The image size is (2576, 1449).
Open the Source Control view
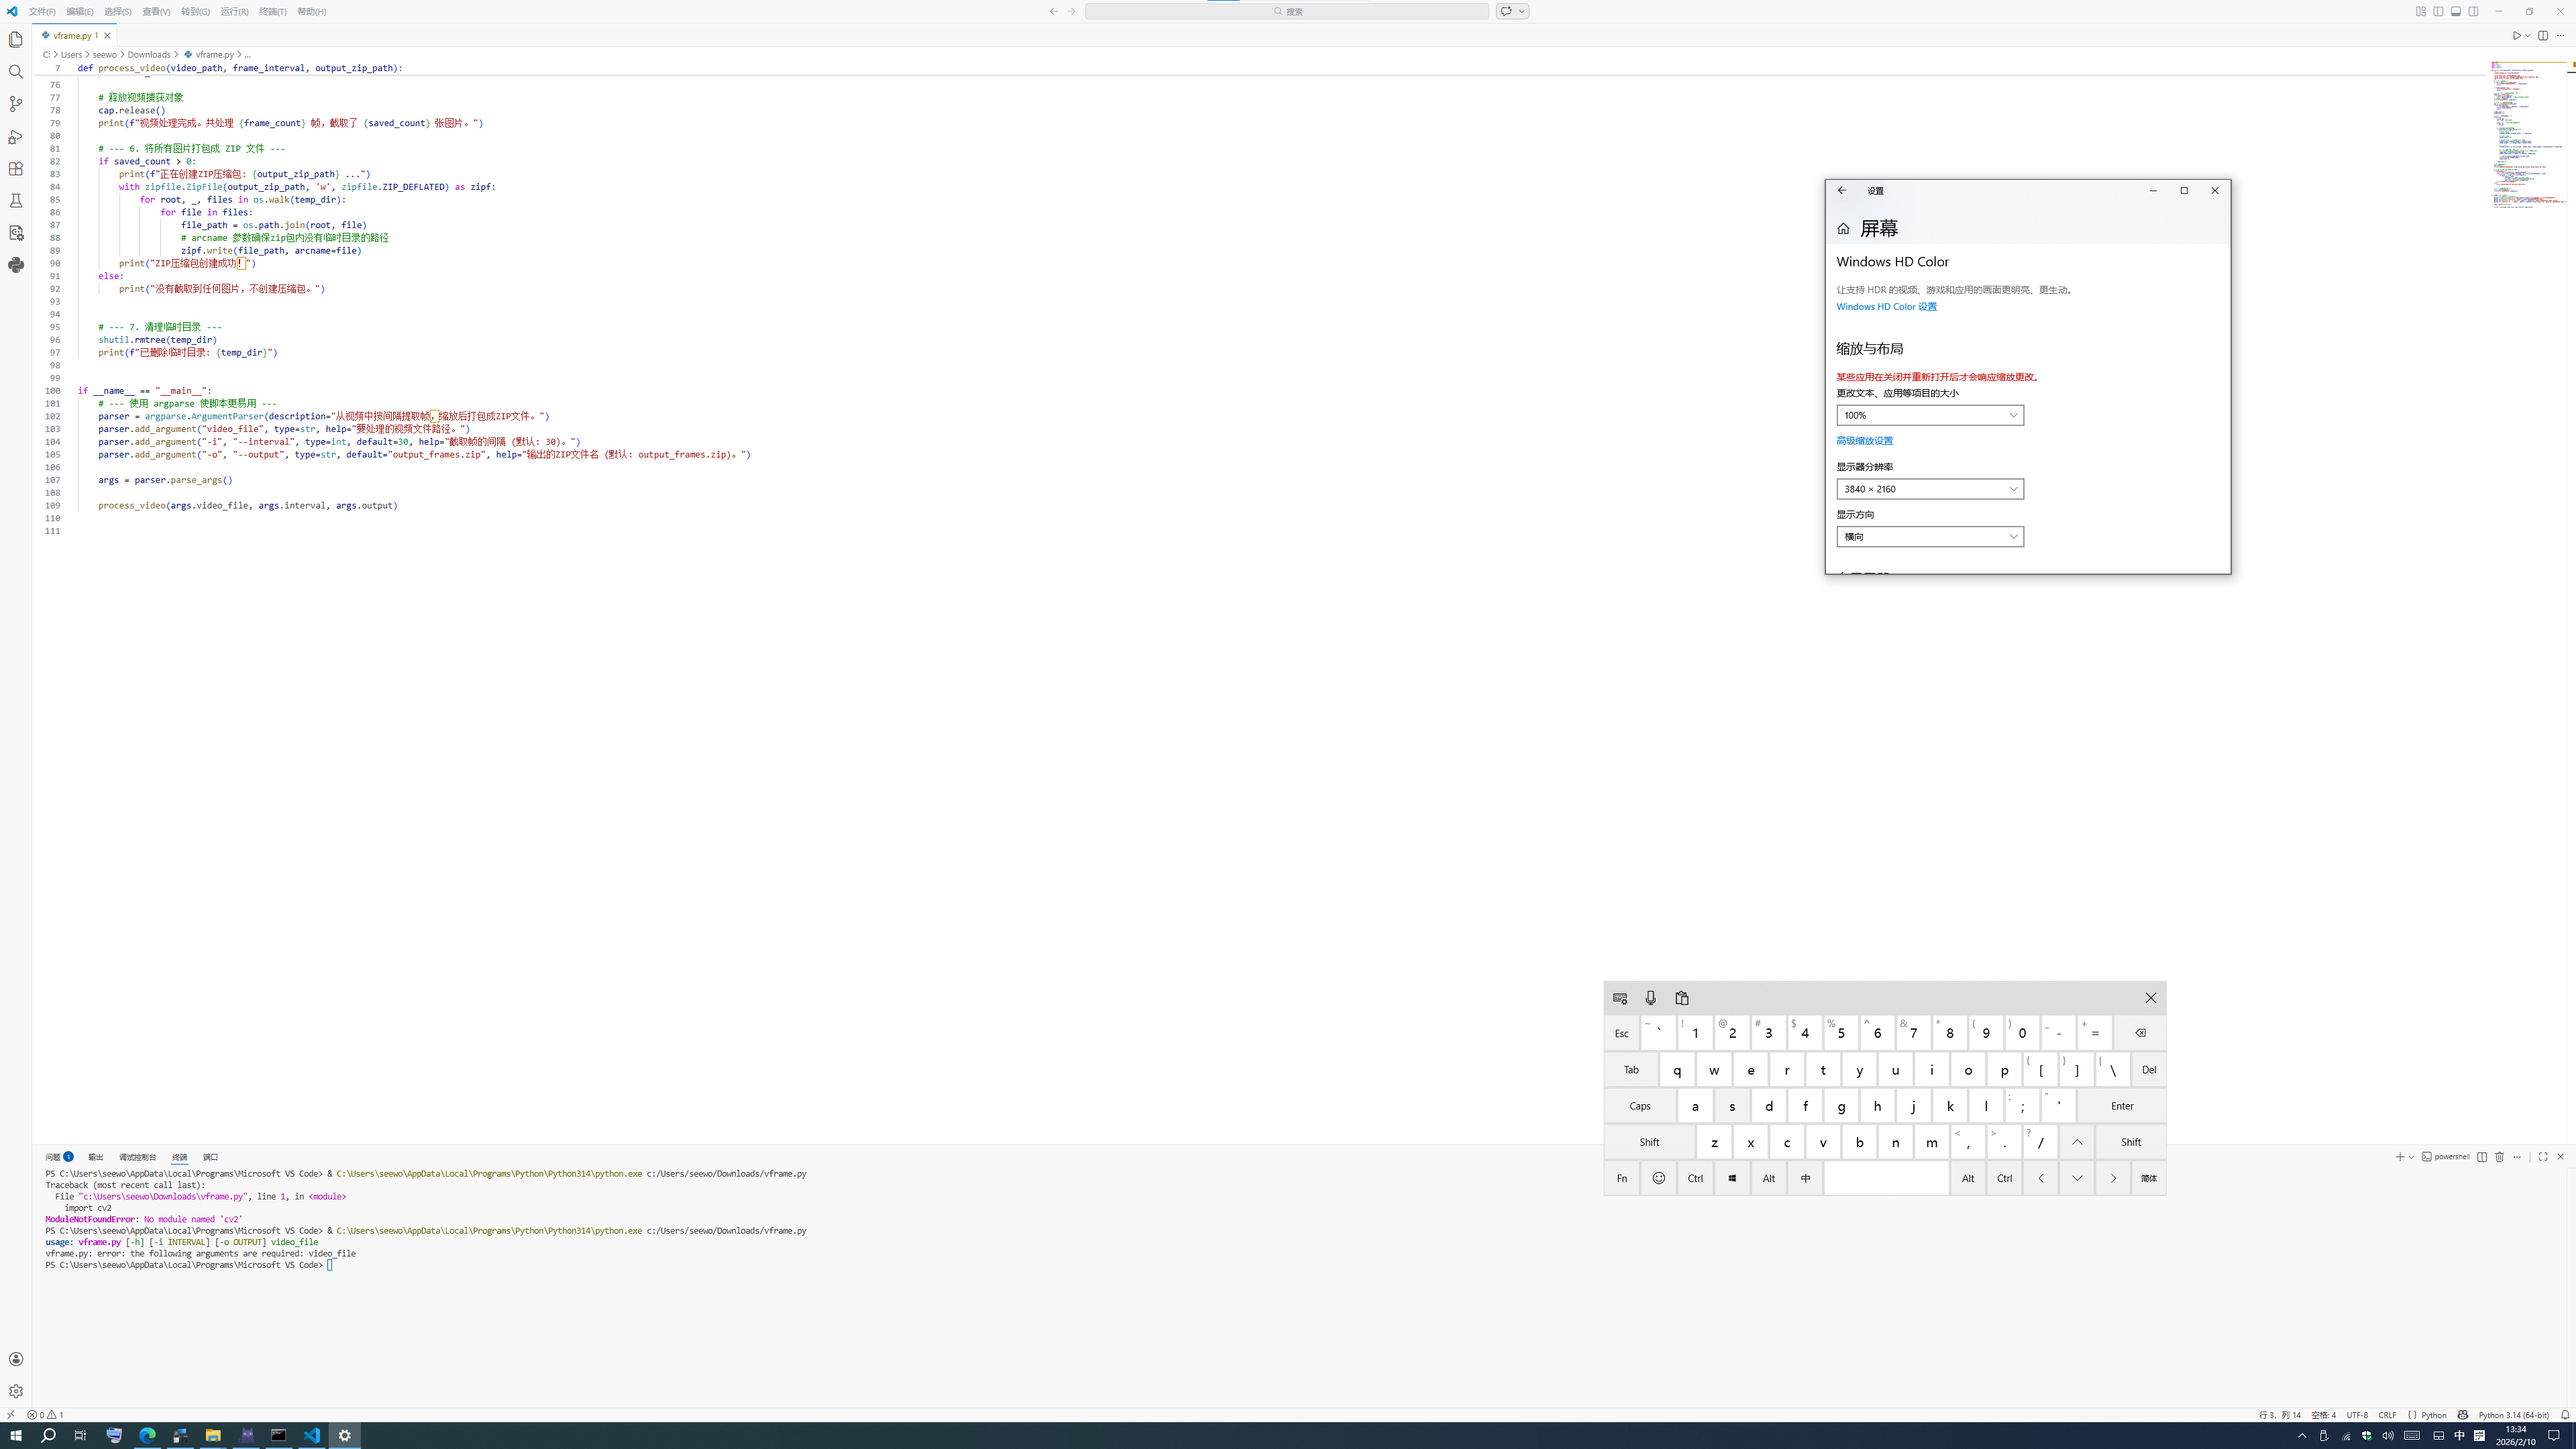(16, 104)
